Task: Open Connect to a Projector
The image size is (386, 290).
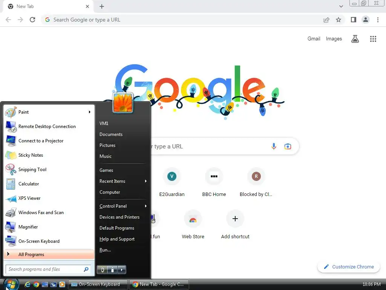Action: (x=49, y=141)
